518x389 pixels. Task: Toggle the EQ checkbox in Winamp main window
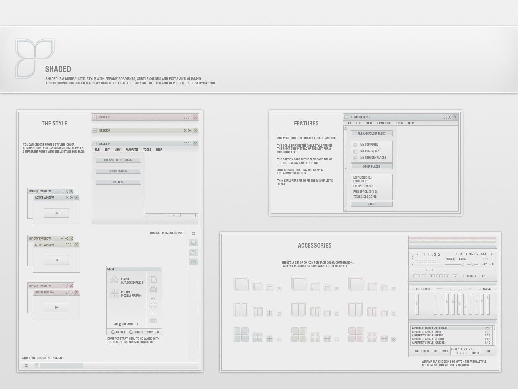point(482,264)
